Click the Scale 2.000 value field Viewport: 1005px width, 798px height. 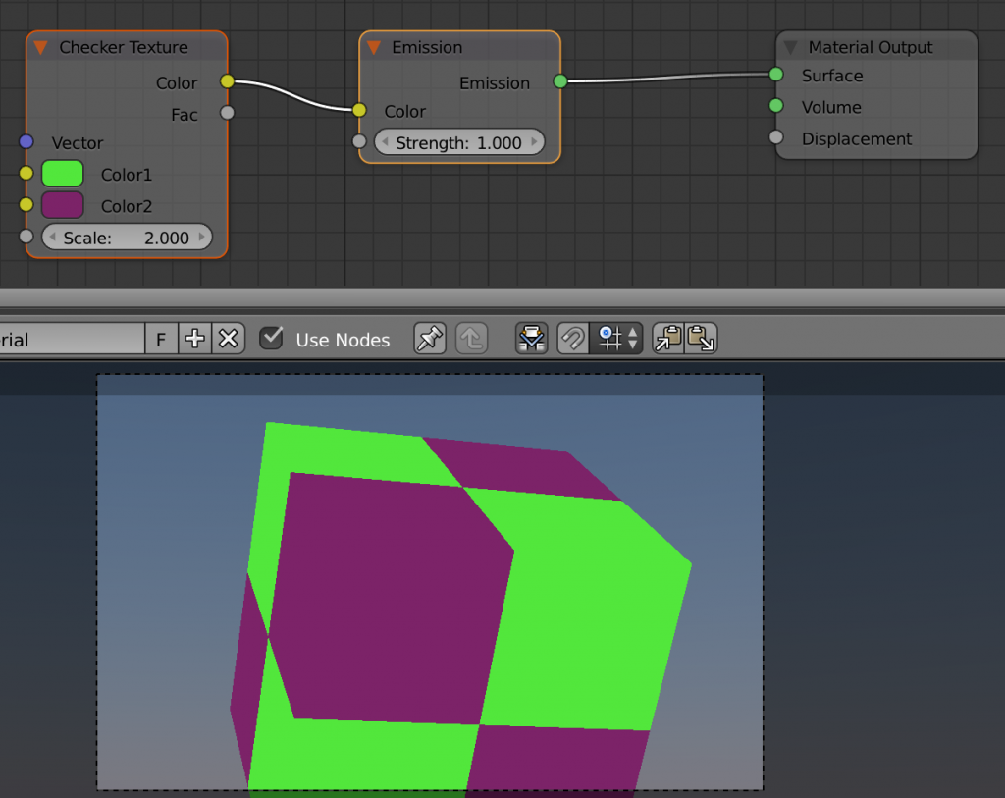pos(127,238)
